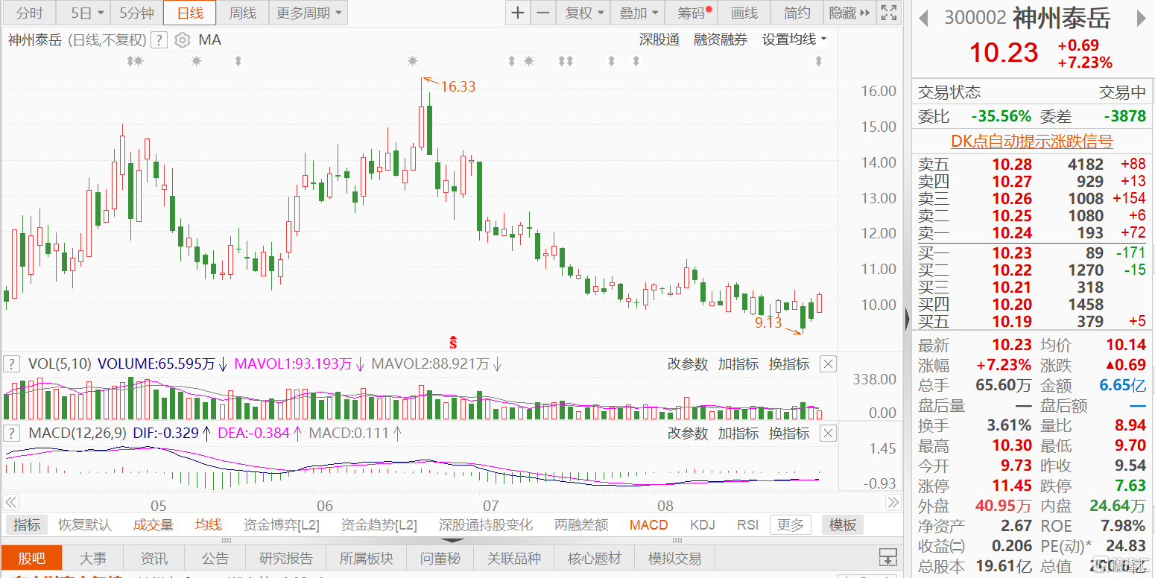The height and width of the screenshot is (578, 1155).
Task: Go to next stock arrow
Action: click(x=1140, y=18)
